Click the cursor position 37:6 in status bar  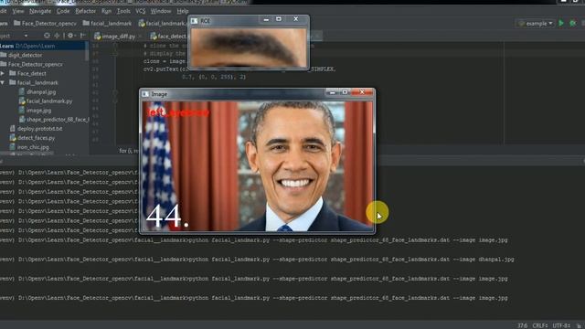[522, 325]
